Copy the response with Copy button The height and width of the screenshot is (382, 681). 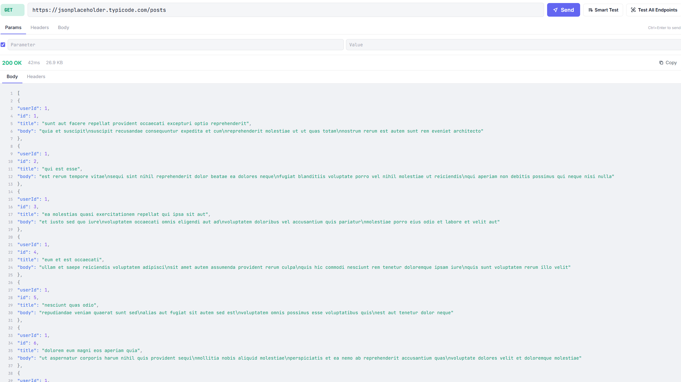668,63
